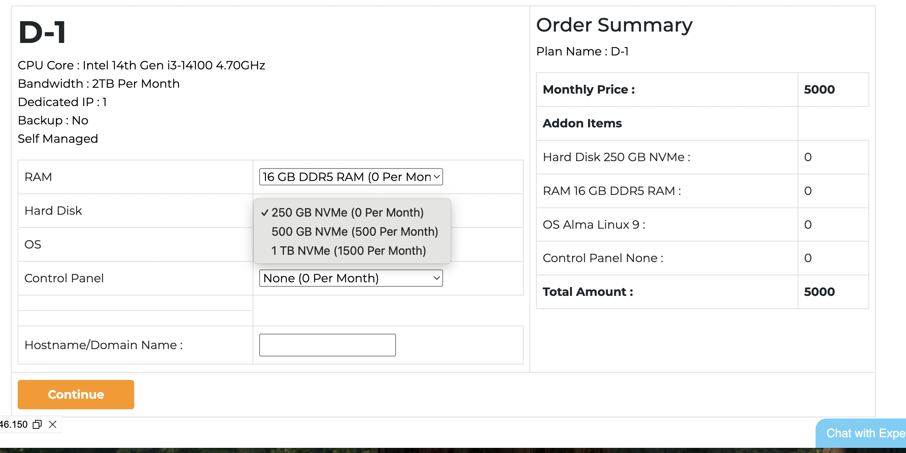Click the RAM dropdown chevron arrow
This screenshot has height=453, width=906.
436,177
